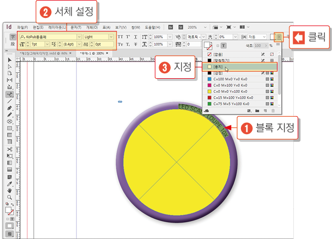Screen dimensions: 332x239
Task: Open the 레이아웃(L) menu
Action: coord(57,27)
